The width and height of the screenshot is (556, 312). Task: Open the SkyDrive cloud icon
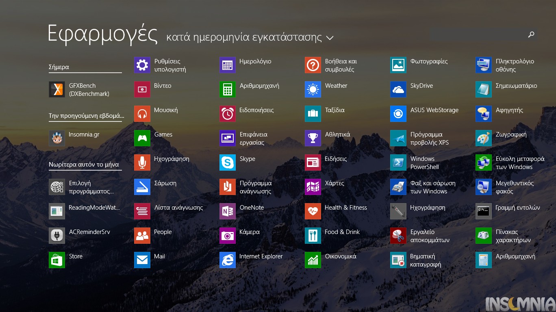click(398, 89)
